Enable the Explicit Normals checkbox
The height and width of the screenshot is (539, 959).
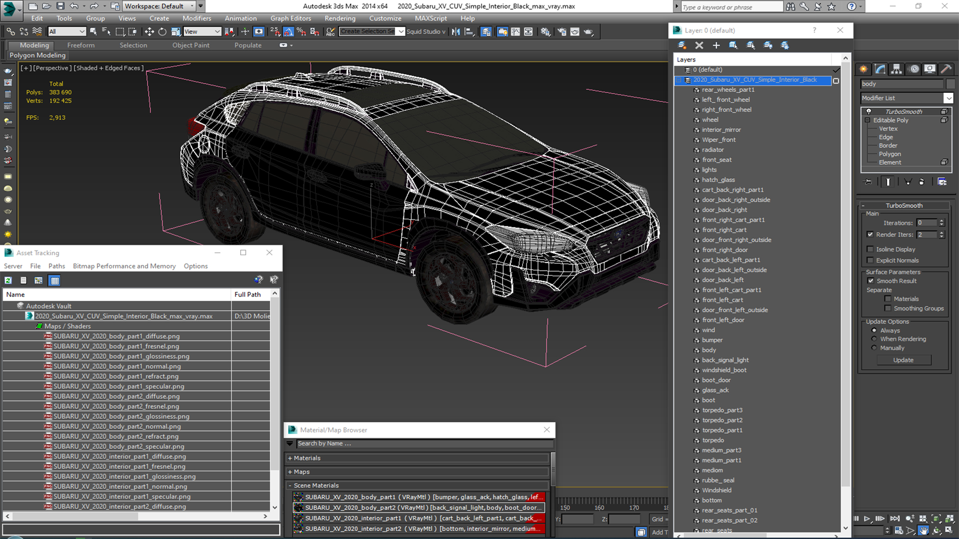[870, 261]
